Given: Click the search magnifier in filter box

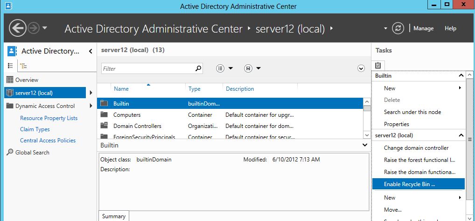Looking at the screenshot, I should [198, 68].
